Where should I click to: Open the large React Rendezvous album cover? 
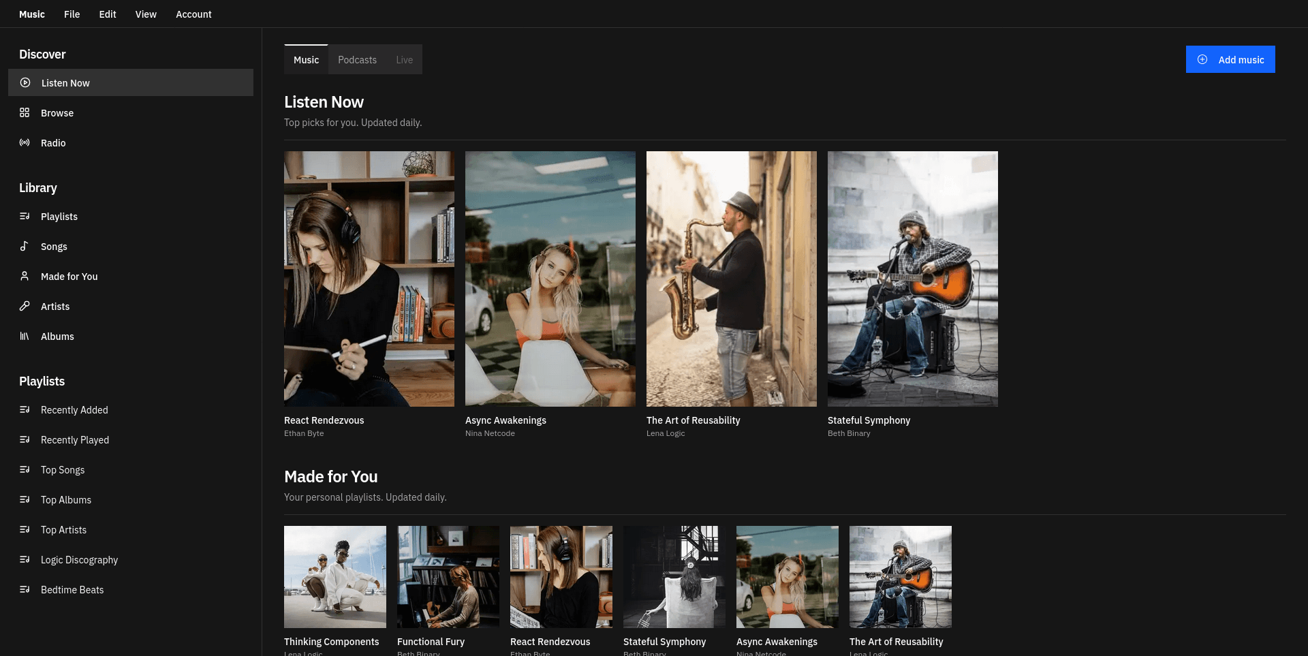pos(369,279)
